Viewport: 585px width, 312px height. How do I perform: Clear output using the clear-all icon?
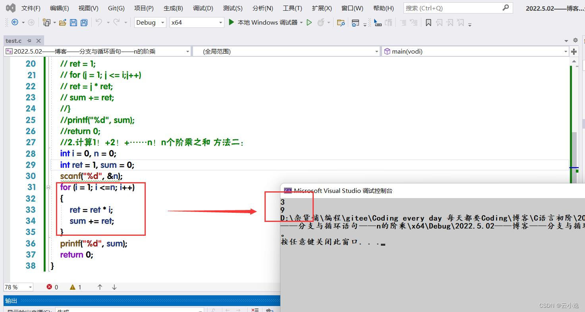tap(255, 310)
